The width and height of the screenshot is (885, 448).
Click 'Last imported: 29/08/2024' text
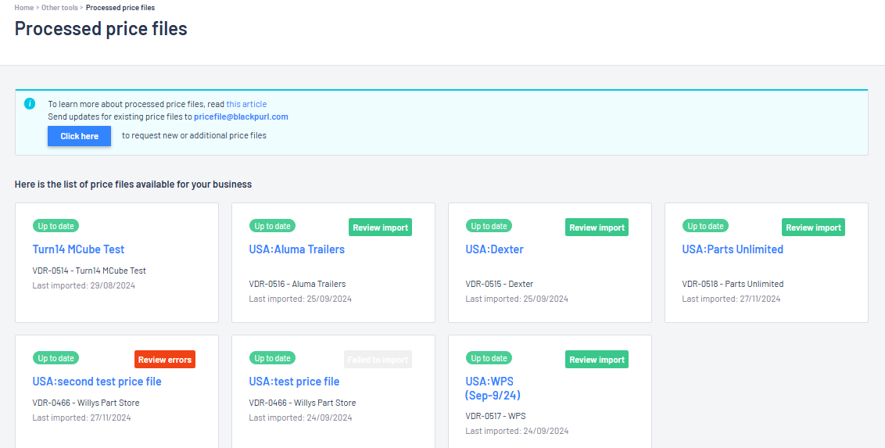[84, 285]
